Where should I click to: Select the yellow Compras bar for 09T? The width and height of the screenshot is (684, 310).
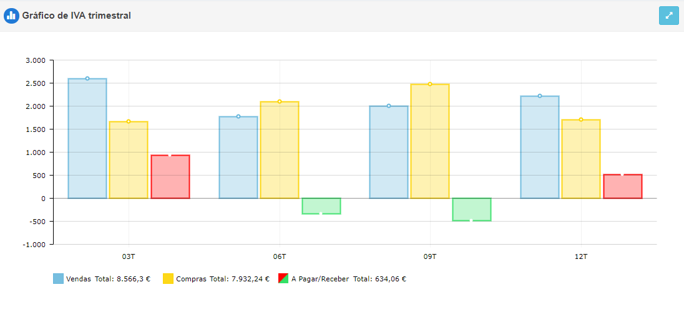click(x=430, y=141)
